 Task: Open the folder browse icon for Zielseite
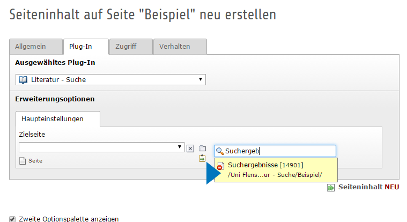pos(202,148)
